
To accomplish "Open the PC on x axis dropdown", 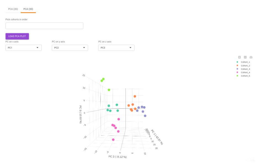I will [x=24, y=48].
